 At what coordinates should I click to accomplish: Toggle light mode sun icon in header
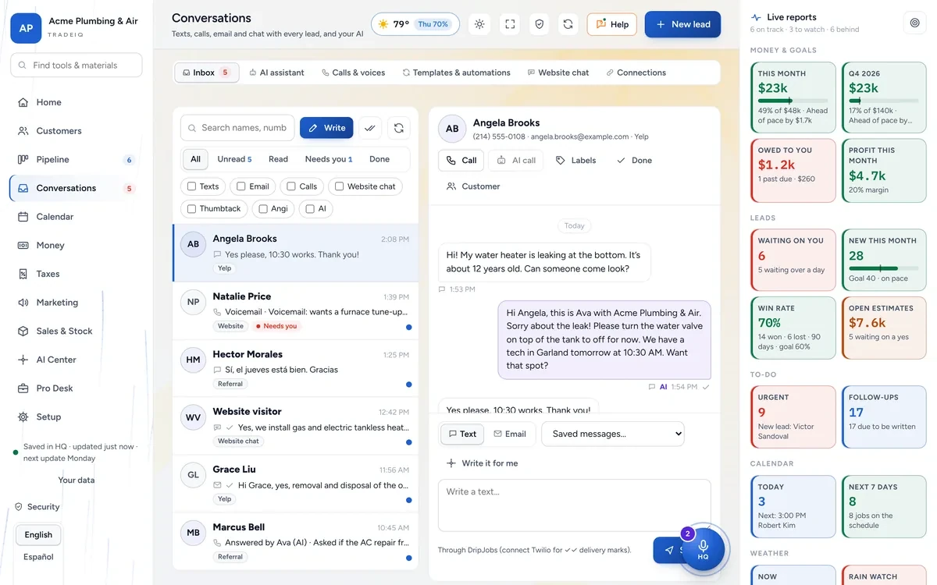coord(479,24)
